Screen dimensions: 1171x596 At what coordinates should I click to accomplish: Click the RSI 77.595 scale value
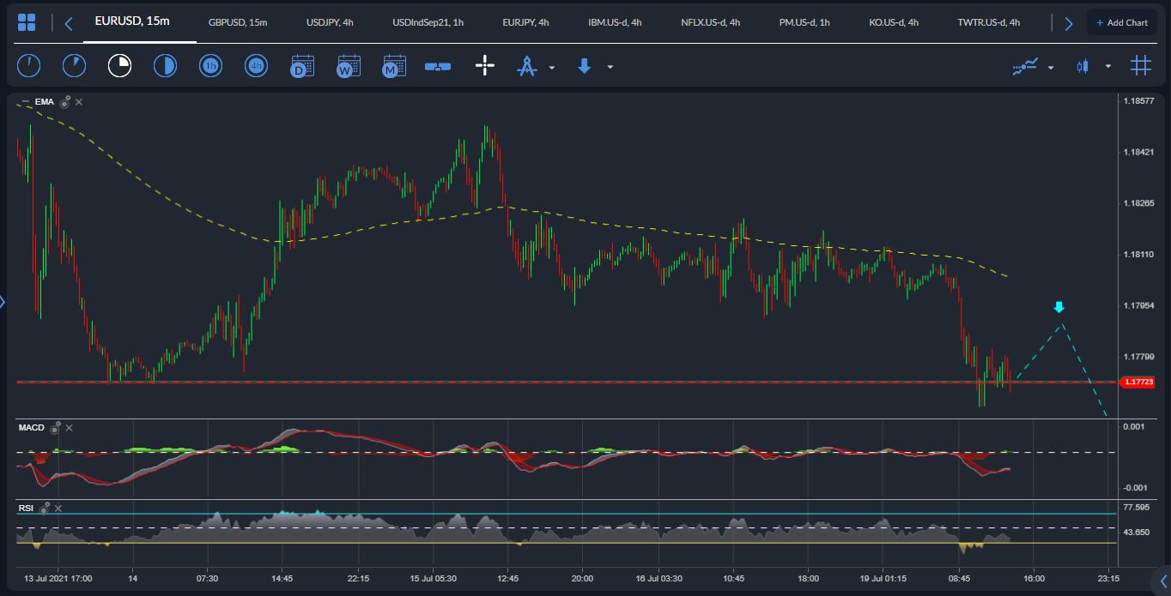tap(1136, 507)
